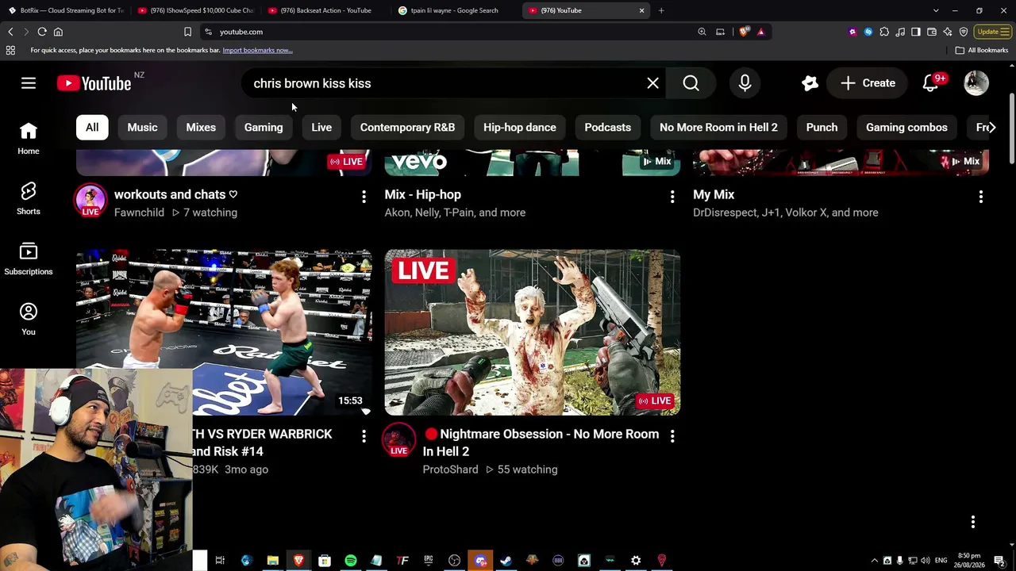Click the Create button
This screenshot has width=1016, height=571.
868,83
